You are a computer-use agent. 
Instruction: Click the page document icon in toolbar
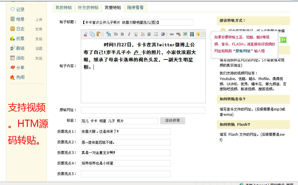tap(203, 34)
